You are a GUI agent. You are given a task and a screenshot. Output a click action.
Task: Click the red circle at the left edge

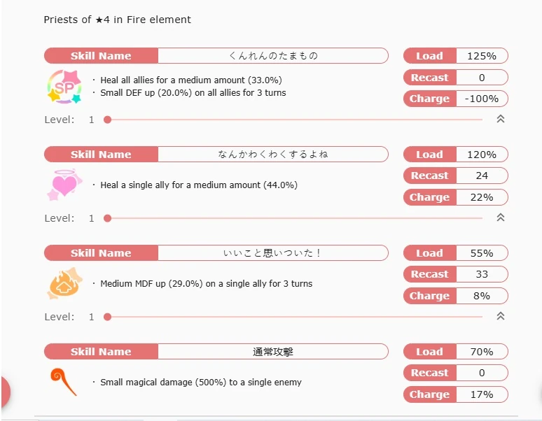(x=5, y=392)
